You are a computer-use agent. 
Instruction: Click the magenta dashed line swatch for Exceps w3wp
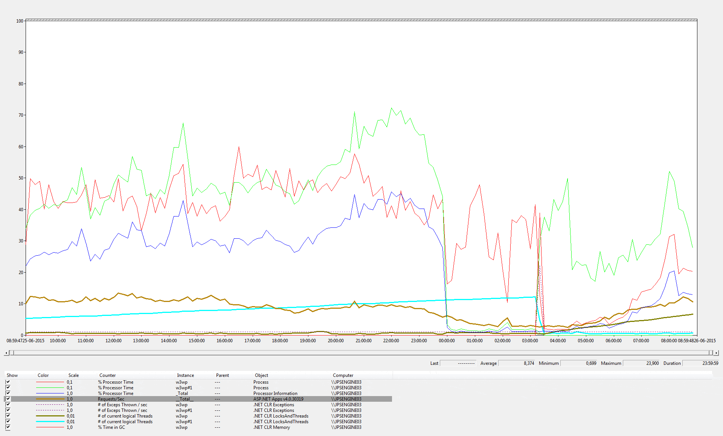[x=50, y=404]
